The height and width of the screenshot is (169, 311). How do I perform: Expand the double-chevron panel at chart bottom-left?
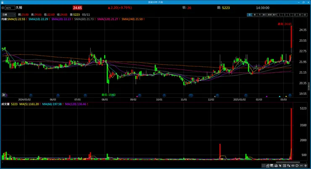click(x=3, y=95)
